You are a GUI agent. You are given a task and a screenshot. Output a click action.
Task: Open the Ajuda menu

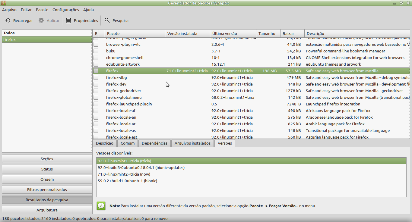pyautogui.click(x=88, y=10)
